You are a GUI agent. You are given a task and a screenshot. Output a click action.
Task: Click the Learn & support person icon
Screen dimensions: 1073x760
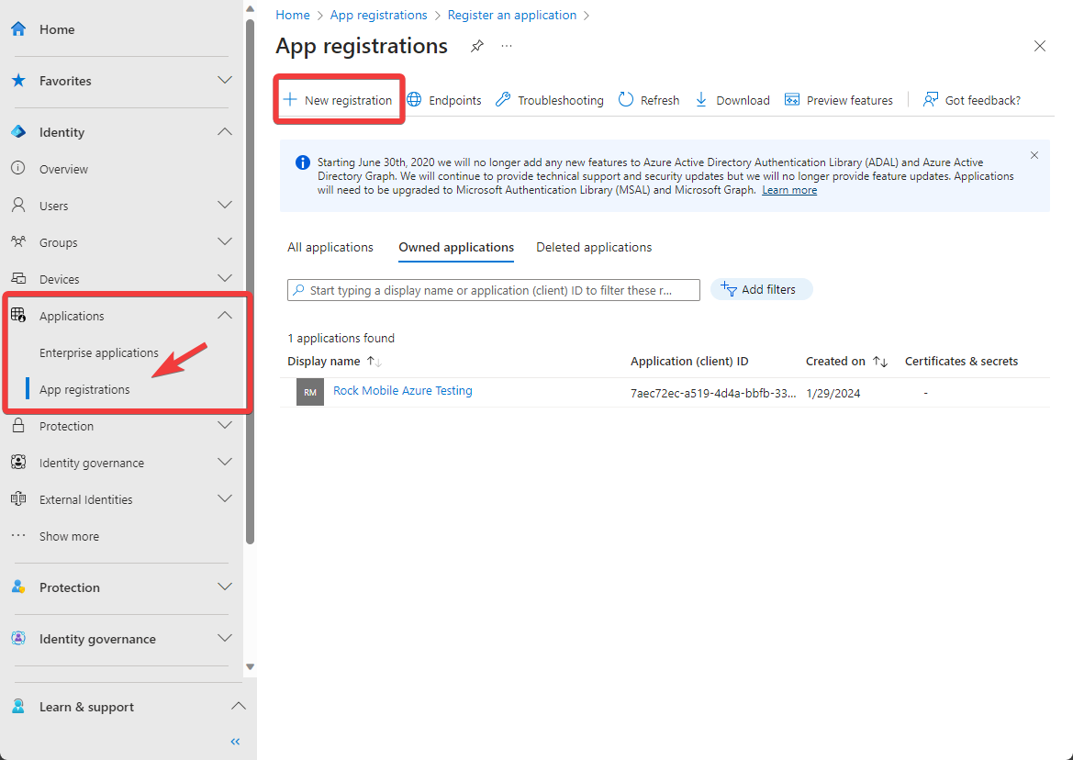[18, 706]
